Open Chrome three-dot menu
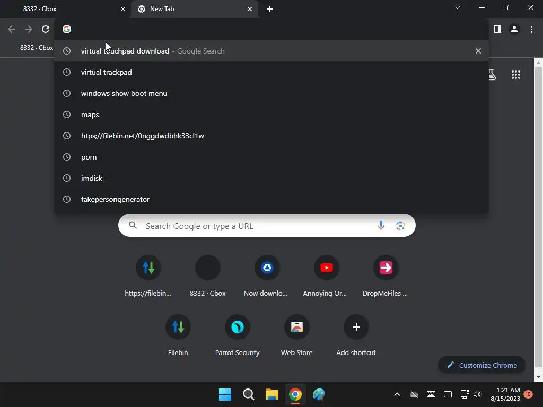The height and width of the screenshot is (407, 543). click(531, 29)
